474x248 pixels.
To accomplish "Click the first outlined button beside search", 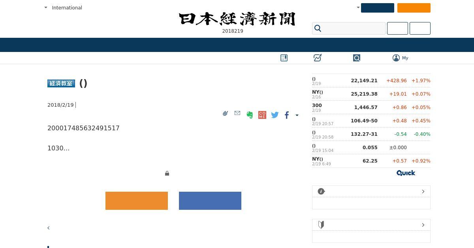I will click(x=397, y=28).
